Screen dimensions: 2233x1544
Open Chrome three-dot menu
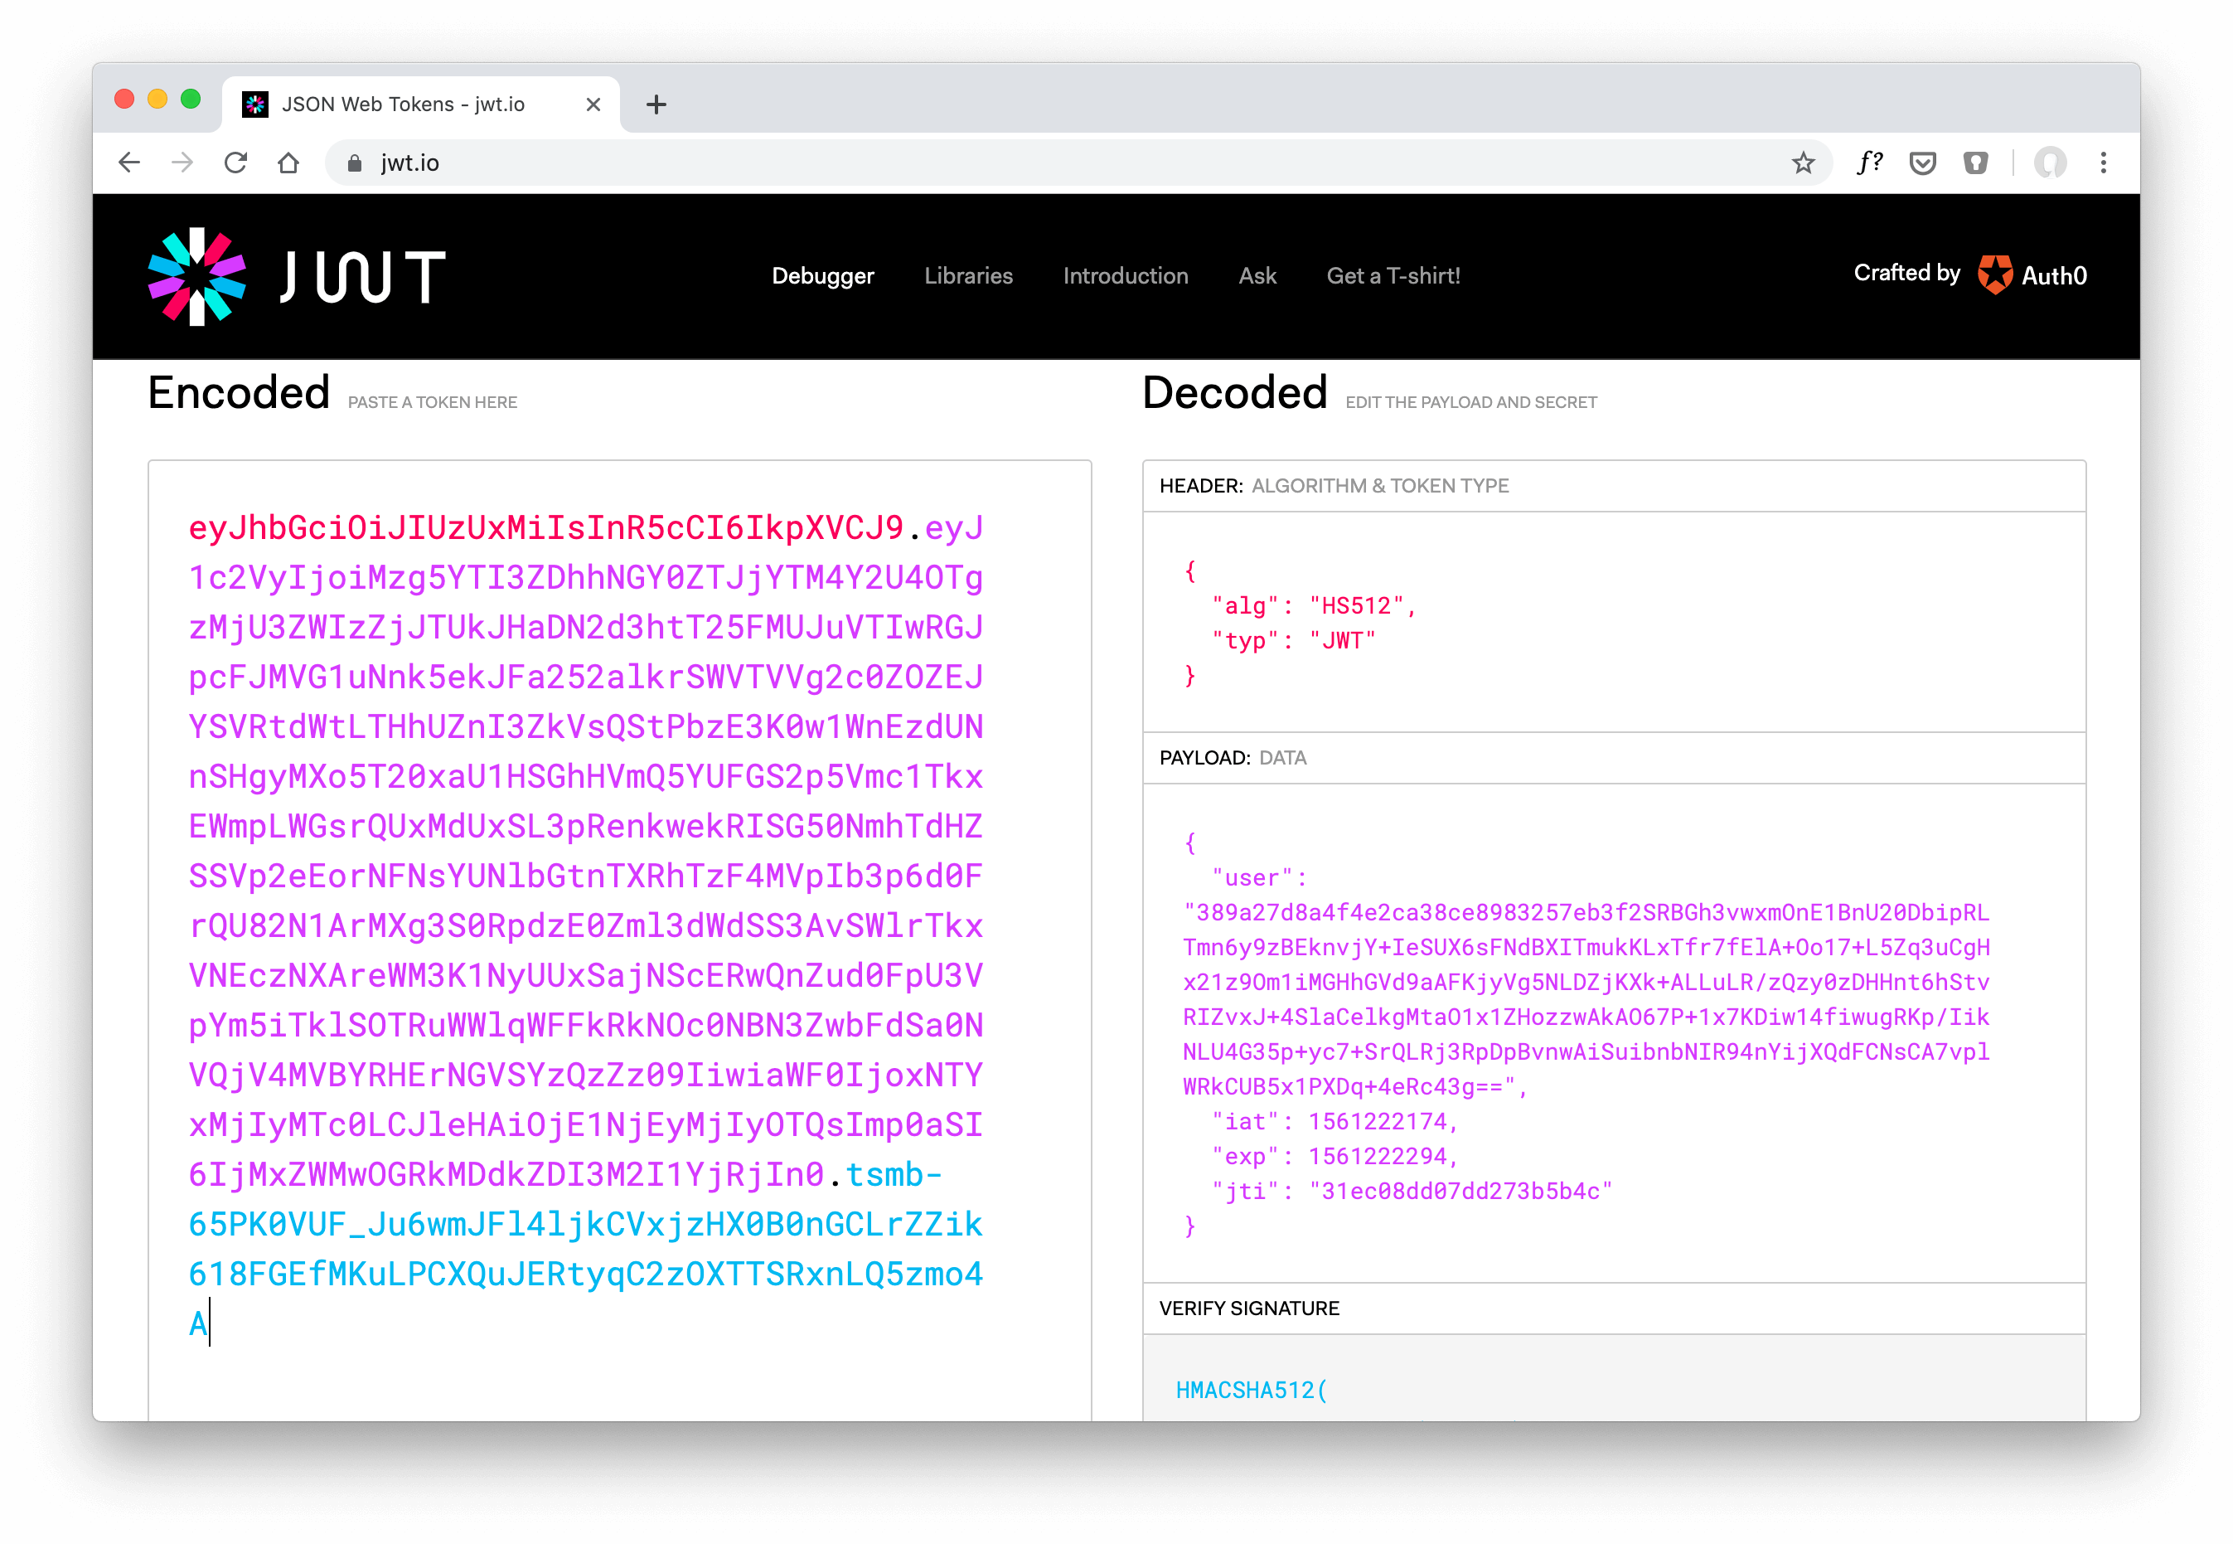click(2104, 163)
